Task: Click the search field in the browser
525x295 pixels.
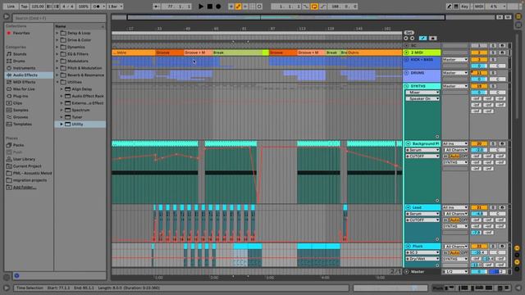Action: (x=59, y=18)
